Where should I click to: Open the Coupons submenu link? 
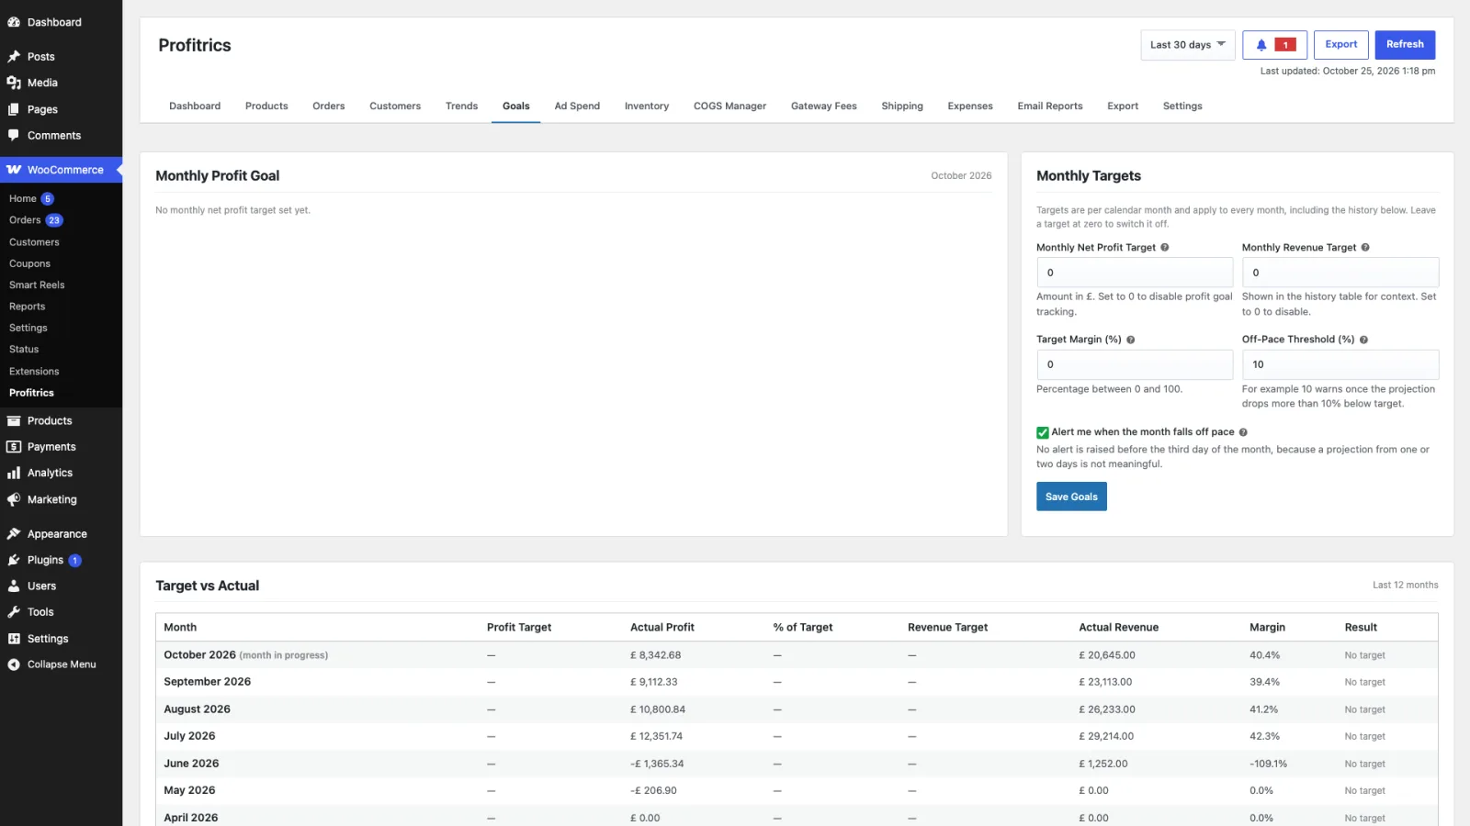[29, 264]
